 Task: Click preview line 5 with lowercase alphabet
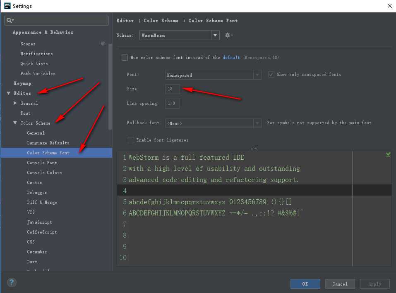click(210, 202)
